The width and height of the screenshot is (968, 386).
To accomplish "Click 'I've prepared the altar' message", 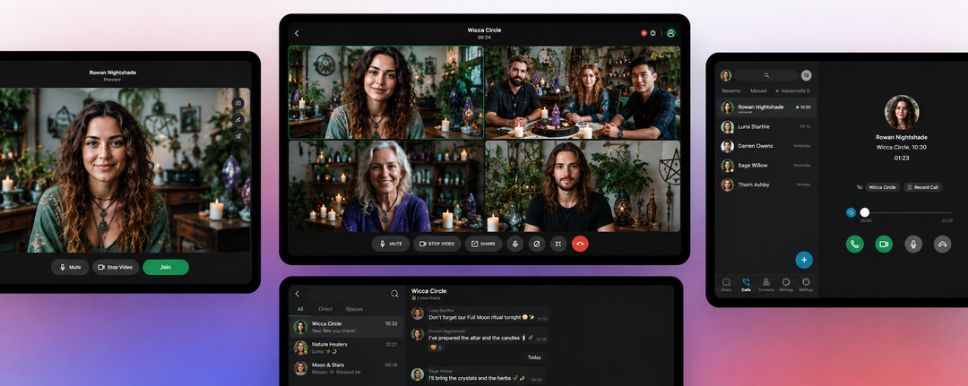I will (488, 336).
